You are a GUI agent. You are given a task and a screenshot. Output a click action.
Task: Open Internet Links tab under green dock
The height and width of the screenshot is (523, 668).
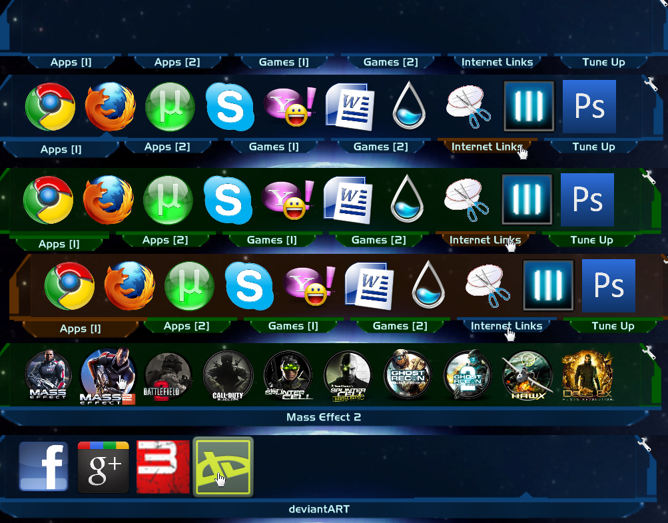486,241
